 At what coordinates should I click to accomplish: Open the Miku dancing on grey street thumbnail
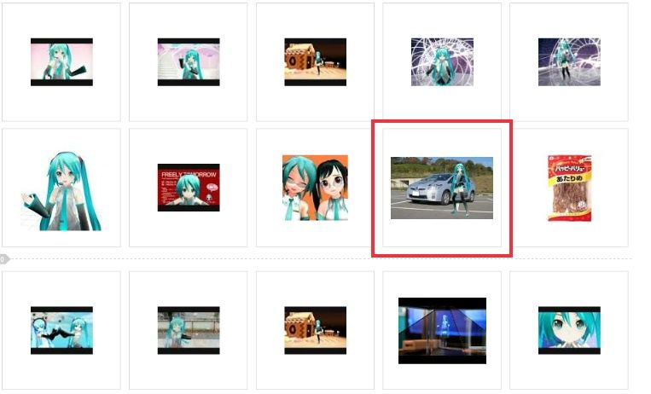189,331
